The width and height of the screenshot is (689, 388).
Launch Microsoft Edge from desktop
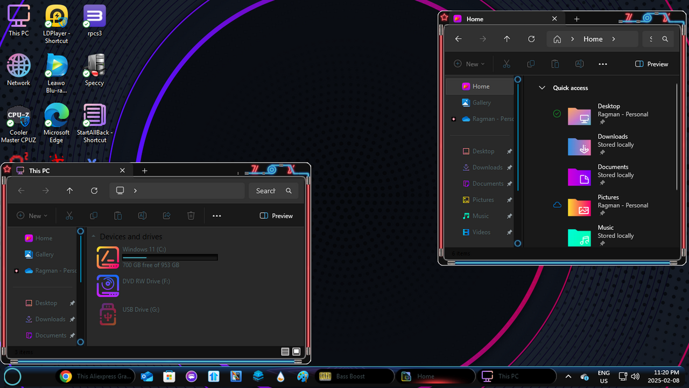[56, 124]
